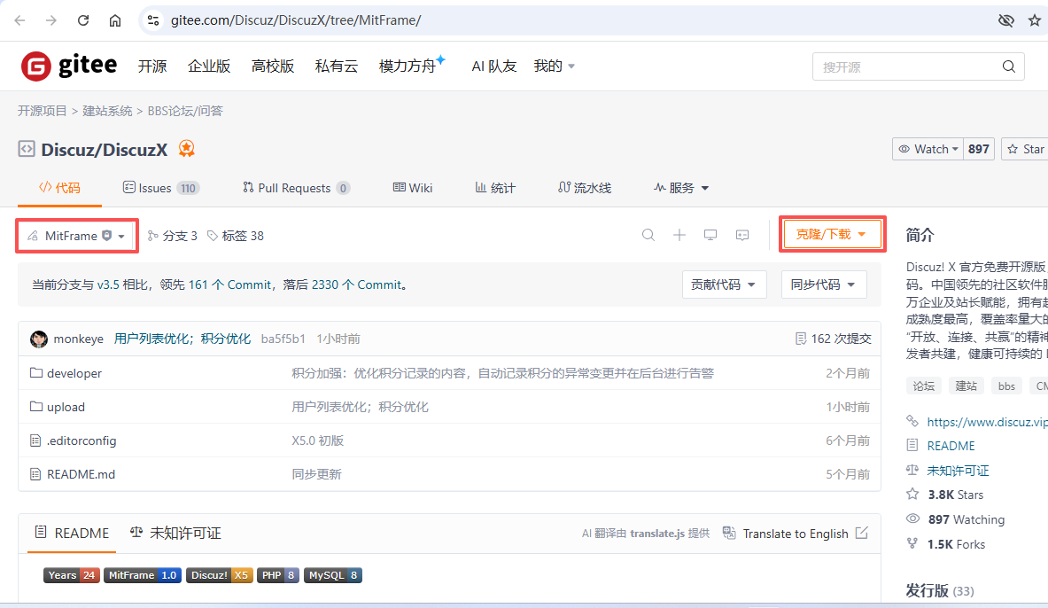Switch to the Issues tab

[x=160, y=188]
